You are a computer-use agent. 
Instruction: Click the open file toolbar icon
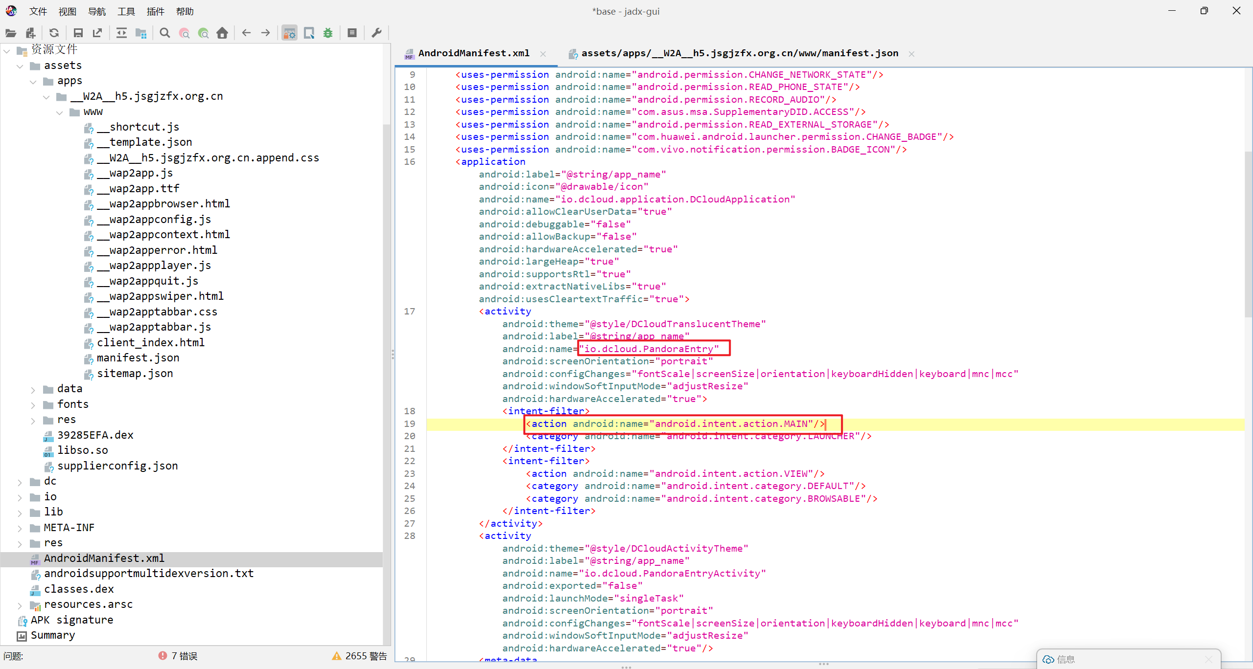point(11,33)
